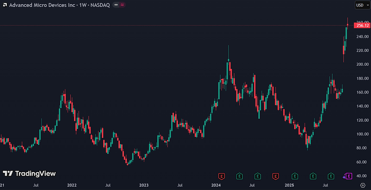Click the 2024 label on the time axis
Image resolution: width=371 pixels, height=190 pixels.
tap(216, 185)
